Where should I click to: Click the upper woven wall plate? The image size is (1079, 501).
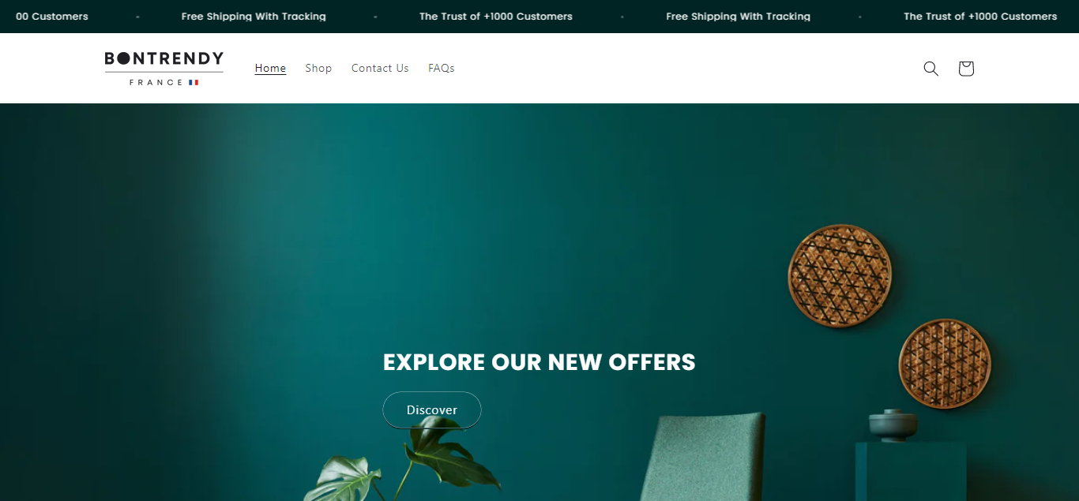click(x=840, y=275)
